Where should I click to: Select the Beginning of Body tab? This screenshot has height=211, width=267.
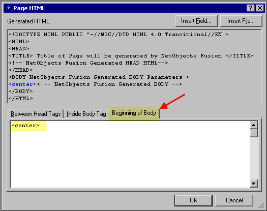click(134, 113)
